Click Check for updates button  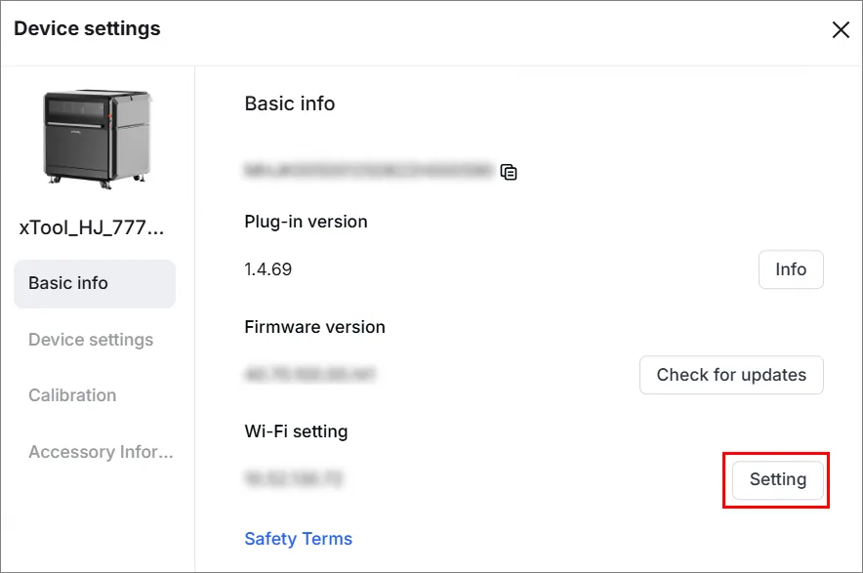(x=731, y=375)
